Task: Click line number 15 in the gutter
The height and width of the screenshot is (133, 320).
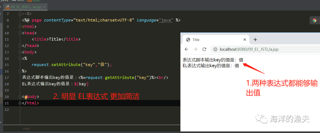Action: 7,65
